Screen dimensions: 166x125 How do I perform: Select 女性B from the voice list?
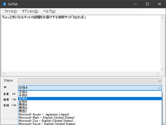90,102
